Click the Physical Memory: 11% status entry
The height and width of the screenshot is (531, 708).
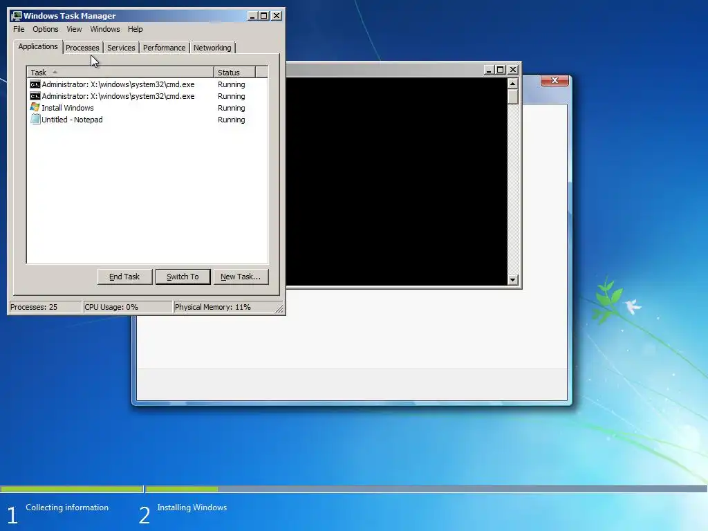pos(225,307)
